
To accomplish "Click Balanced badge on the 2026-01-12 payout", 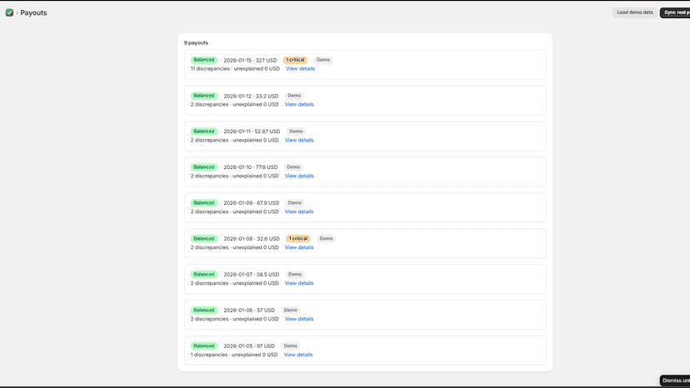I will pyautogui.click(x=203, y=96).
